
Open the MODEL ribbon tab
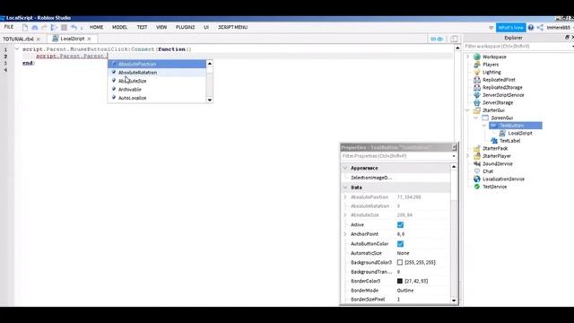tap(119, 27)
